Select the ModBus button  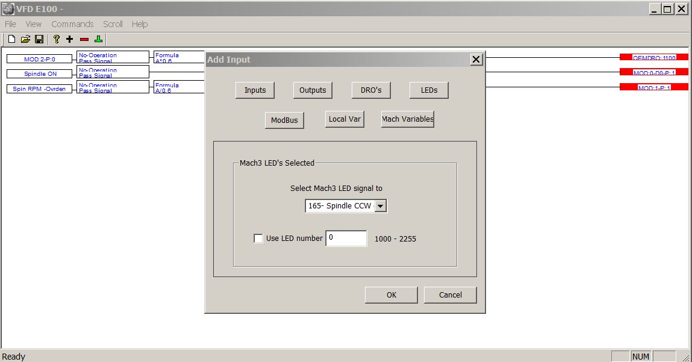click(284, 120)
